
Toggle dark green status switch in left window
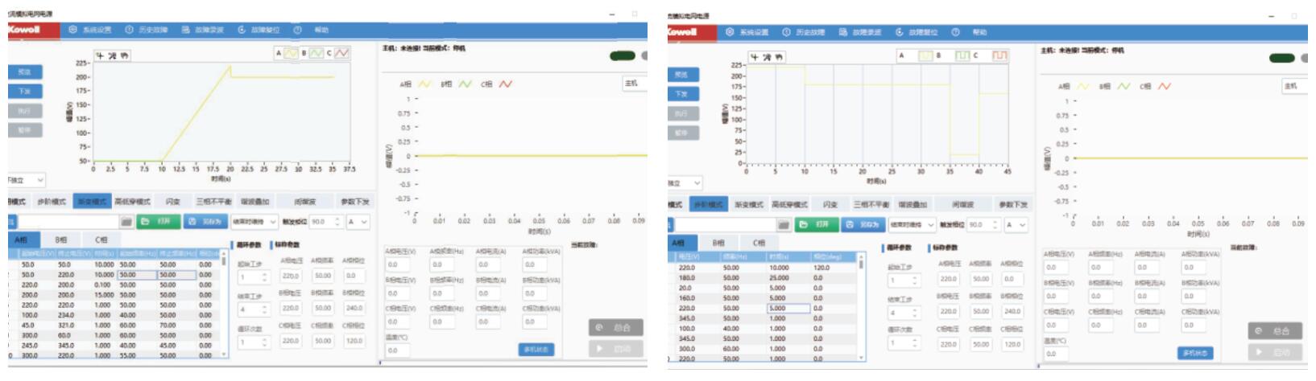[623, 55]
